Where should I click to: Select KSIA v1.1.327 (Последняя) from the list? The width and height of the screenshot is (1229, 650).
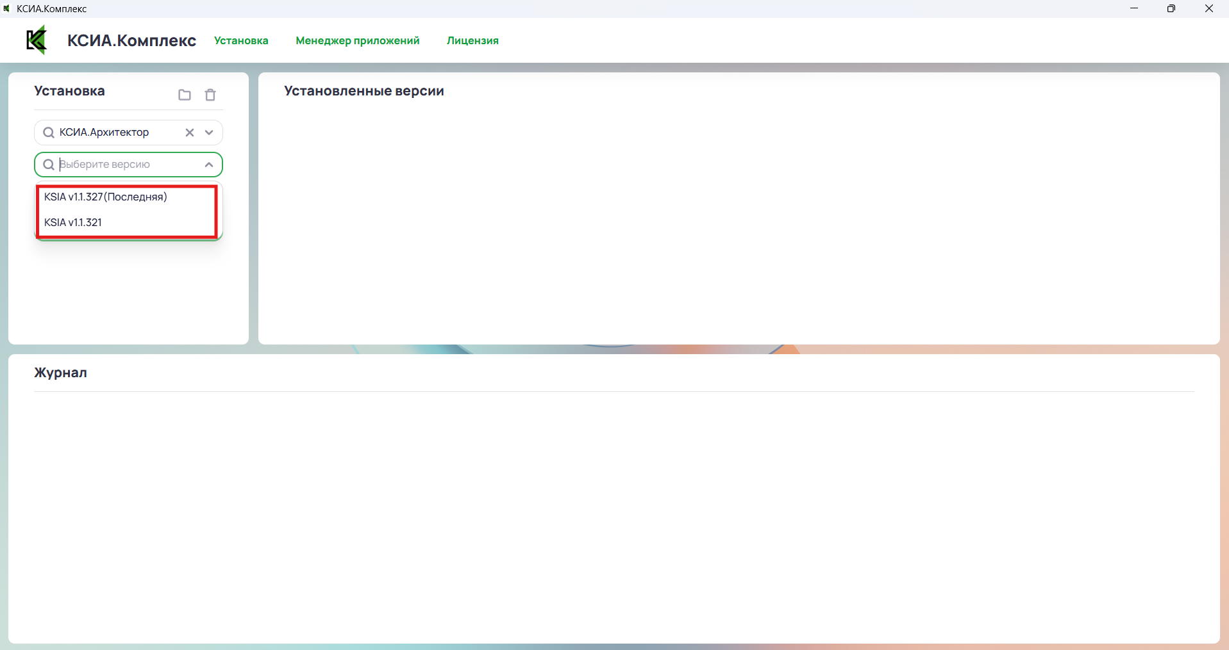pos(106,197)
